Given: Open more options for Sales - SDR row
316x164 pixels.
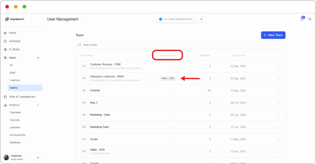Looking at the screenshot, I should [279, 152].
